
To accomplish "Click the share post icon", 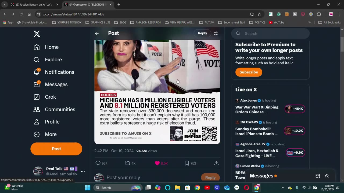I will (216, 163).
